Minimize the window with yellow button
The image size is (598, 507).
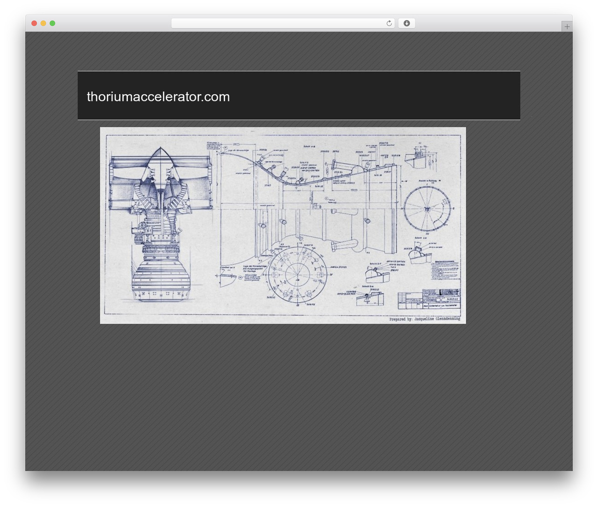tap(43, 23)
